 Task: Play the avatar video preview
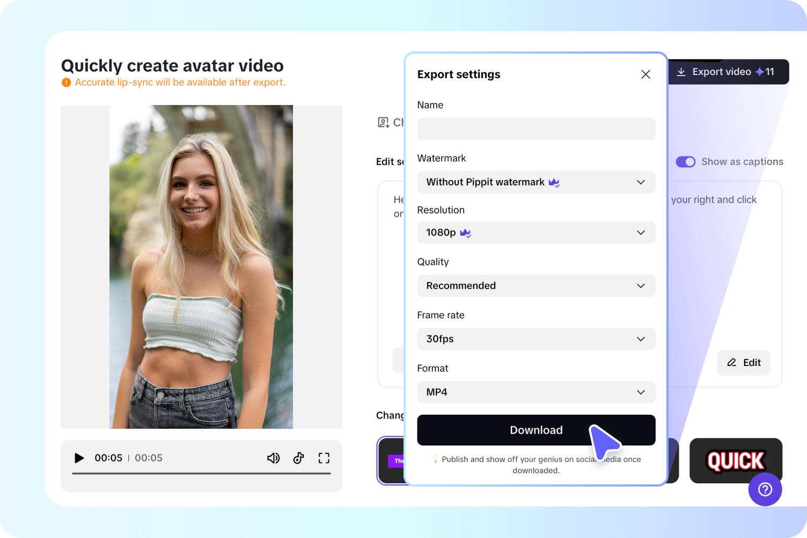point(79,458)
